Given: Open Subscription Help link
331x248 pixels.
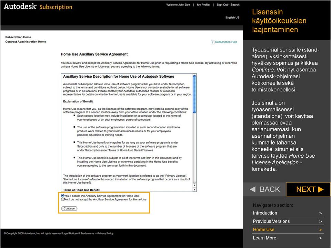Looking at the screenshot, I should pyautogui.click(x=226, y=42).
